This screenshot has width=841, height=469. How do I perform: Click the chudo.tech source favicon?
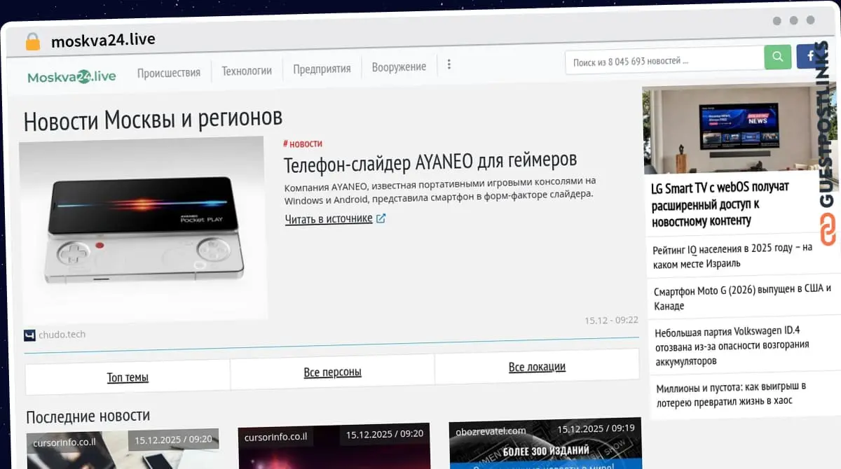pyautogui.click(x=29, y=335)
